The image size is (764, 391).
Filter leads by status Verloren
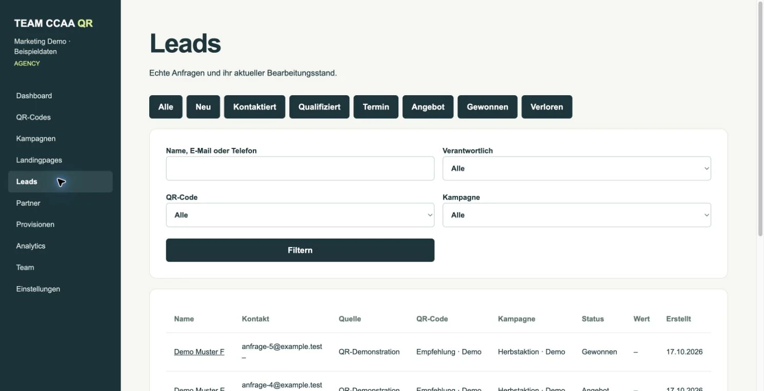tap(547, 107)
